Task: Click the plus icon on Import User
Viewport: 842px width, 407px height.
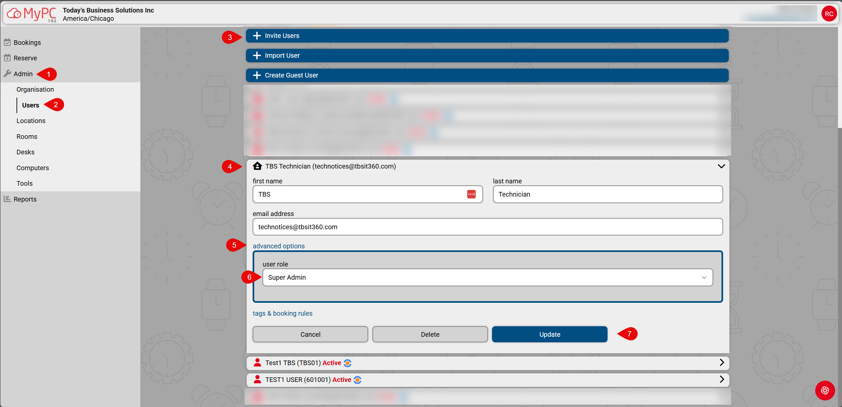Action: point(257,55)
